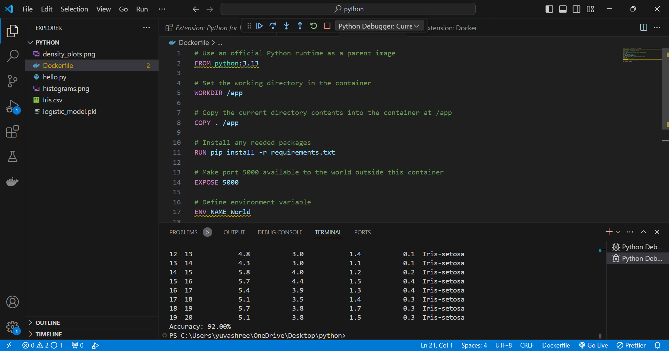Viewport: 669px width, 351px height.
Task: Maximize the panel size chevron
Action: tap(644, 232)
